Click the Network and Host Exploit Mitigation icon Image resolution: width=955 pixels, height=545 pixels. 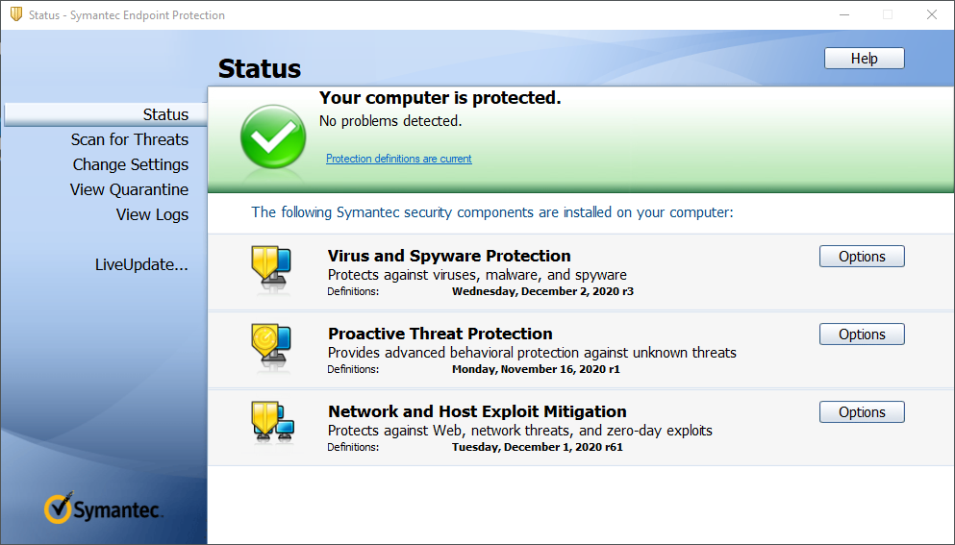271,425
